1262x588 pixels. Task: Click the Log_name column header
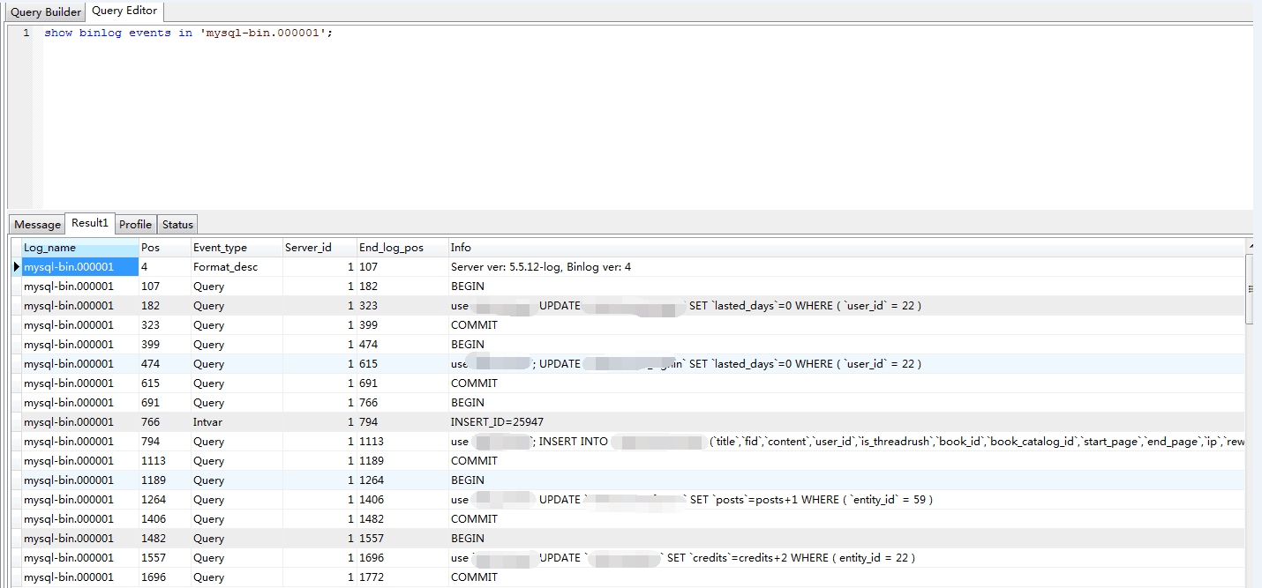[x=79, y=248]
